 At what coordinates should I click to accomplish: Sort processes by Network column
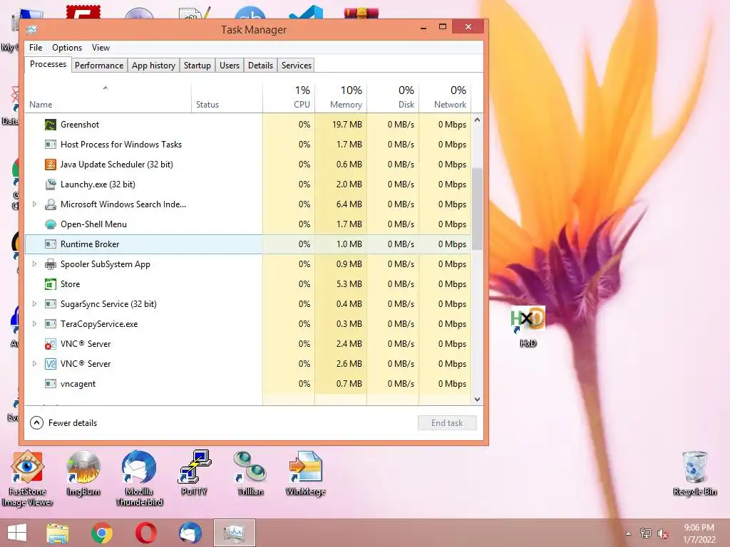(445, 98)
